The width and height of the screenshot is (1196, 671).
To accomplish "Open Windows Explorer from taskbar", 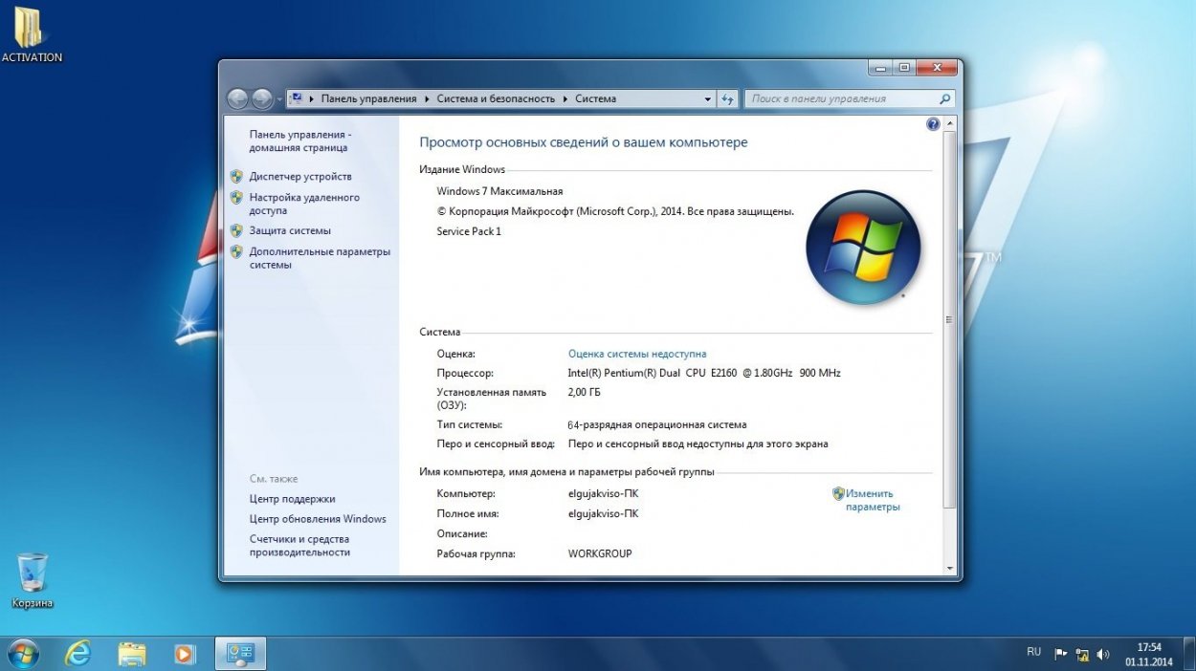I will [x=132, y=654].
